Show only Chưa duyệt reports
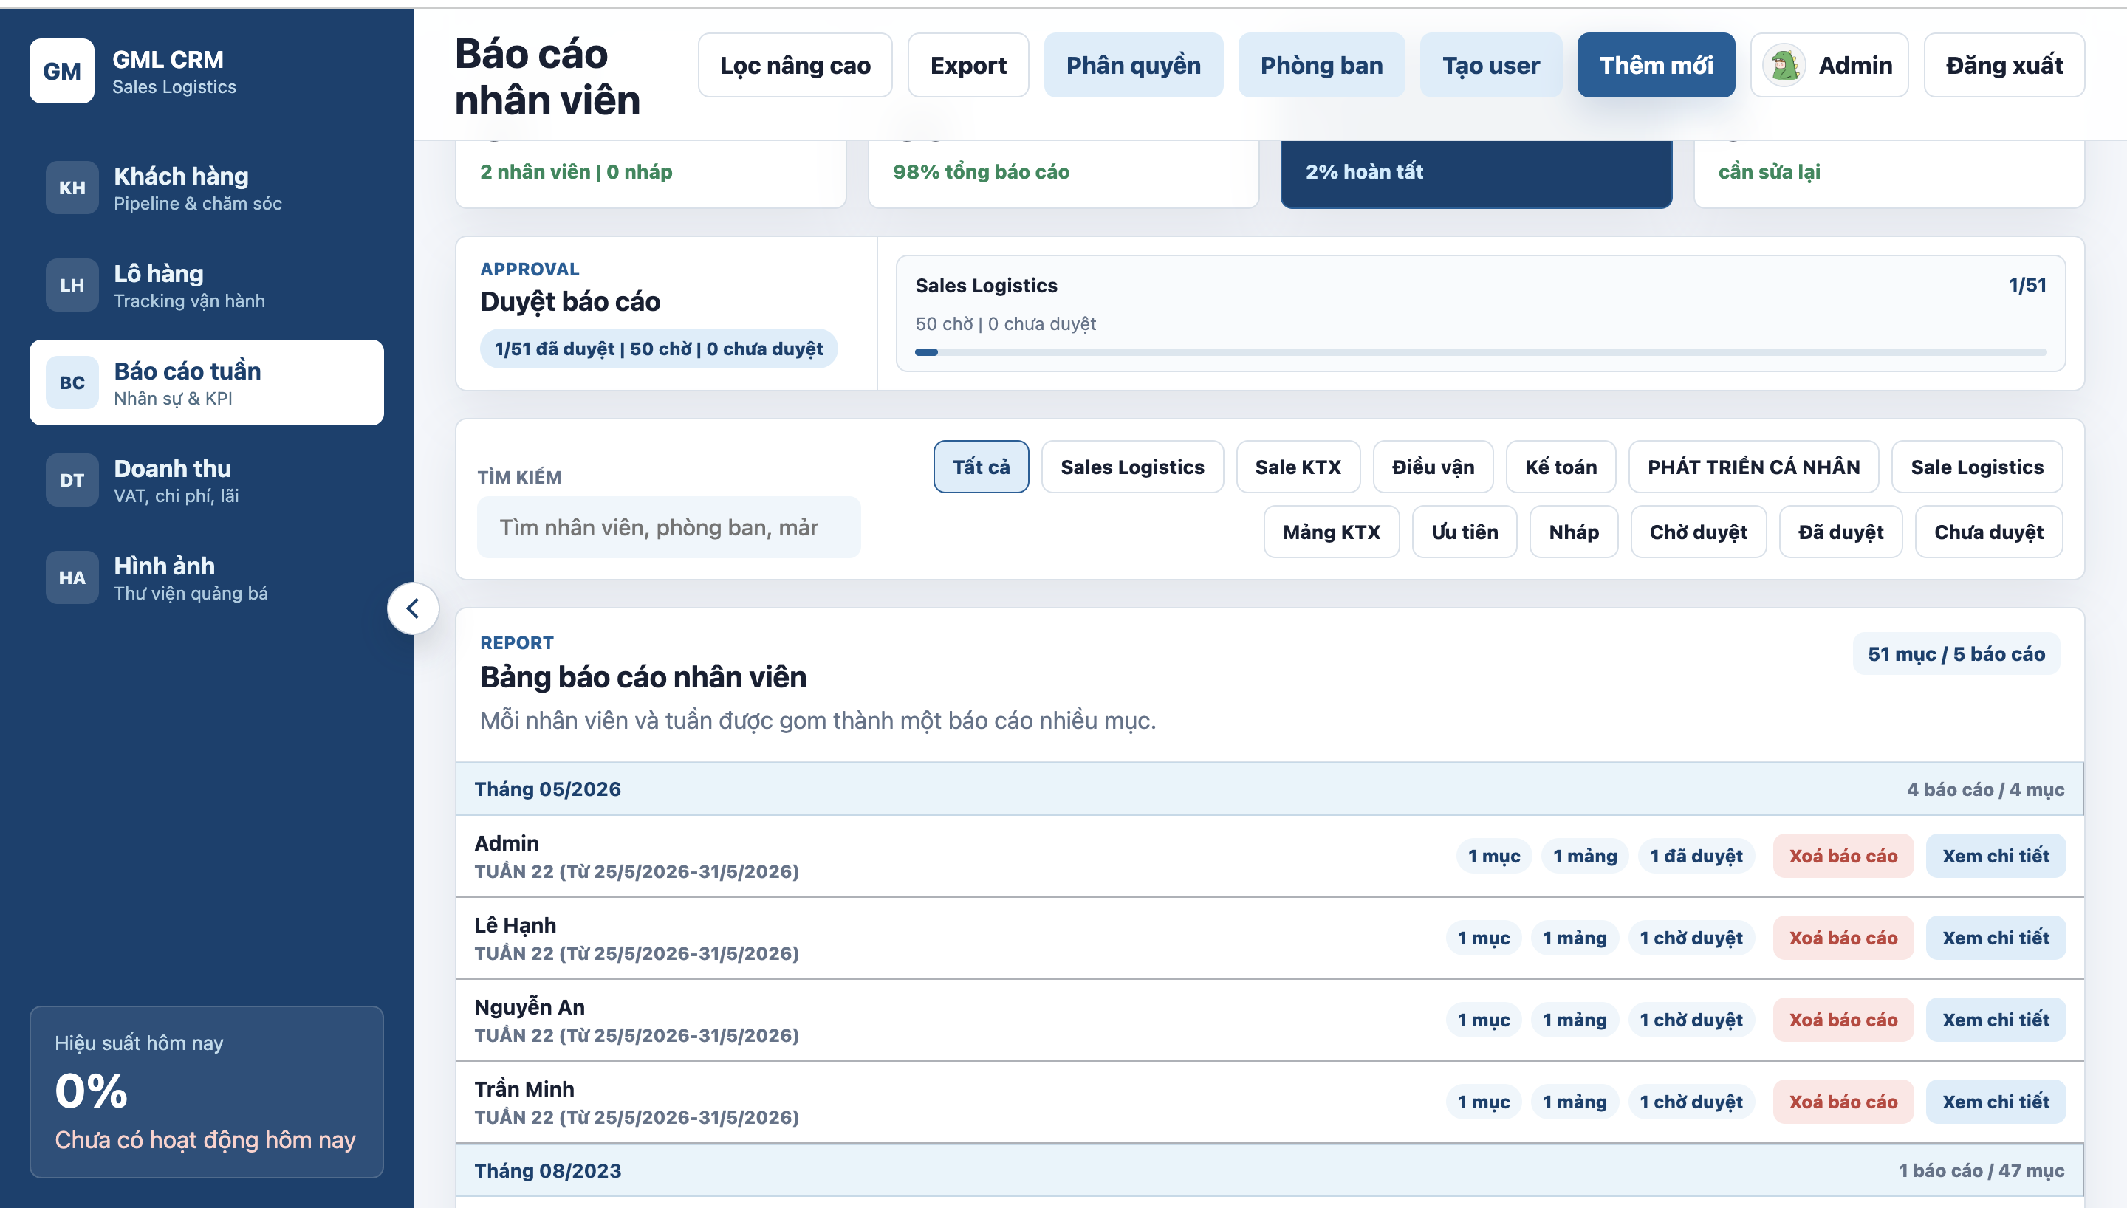The image size is (2127, 1208). click(1990, 532)
